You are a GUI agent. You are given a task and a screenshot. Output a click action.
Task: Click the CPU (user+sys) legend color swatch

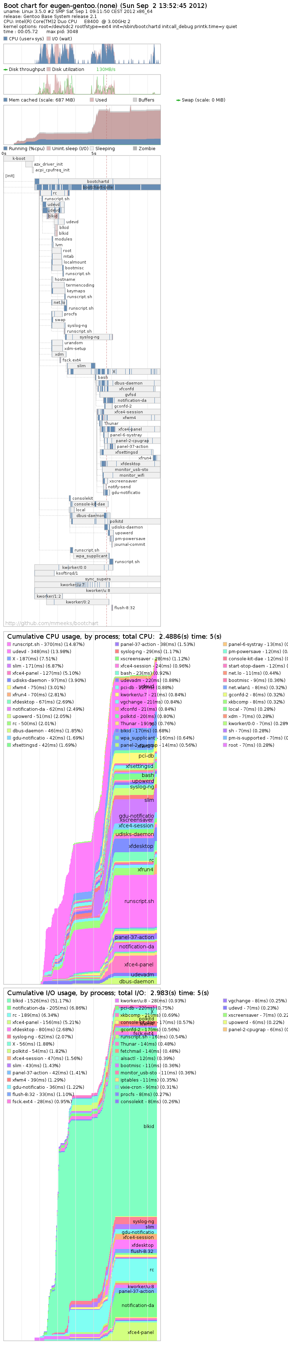[6, 38]
